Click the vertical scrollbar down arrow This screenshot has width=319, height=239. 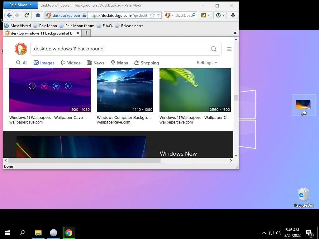pos(236,155)
